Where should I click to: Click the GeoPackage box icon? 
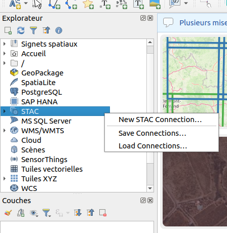(14, 72)
